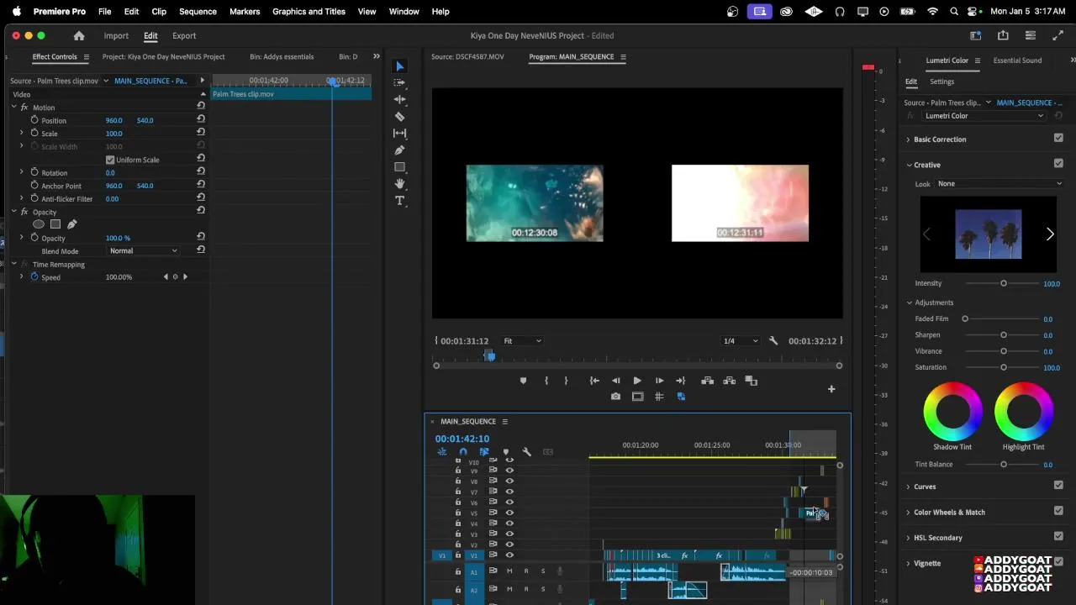This screenshot has height=605, width=1076.
Task: Toggle V1 track visibility eye
Action: coord(509,555)
